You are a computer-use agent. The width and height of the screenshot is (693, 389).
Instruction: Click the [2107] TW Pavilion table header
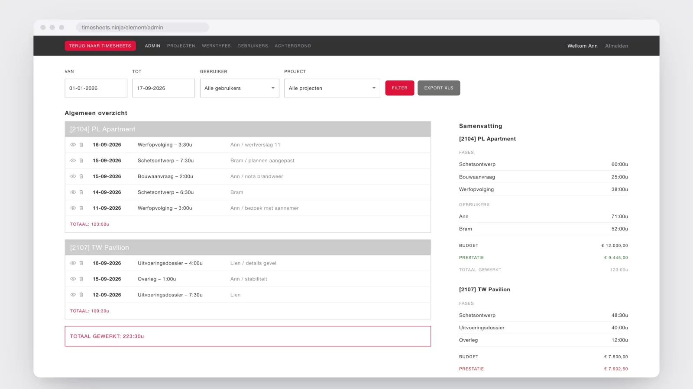point(248,248)
